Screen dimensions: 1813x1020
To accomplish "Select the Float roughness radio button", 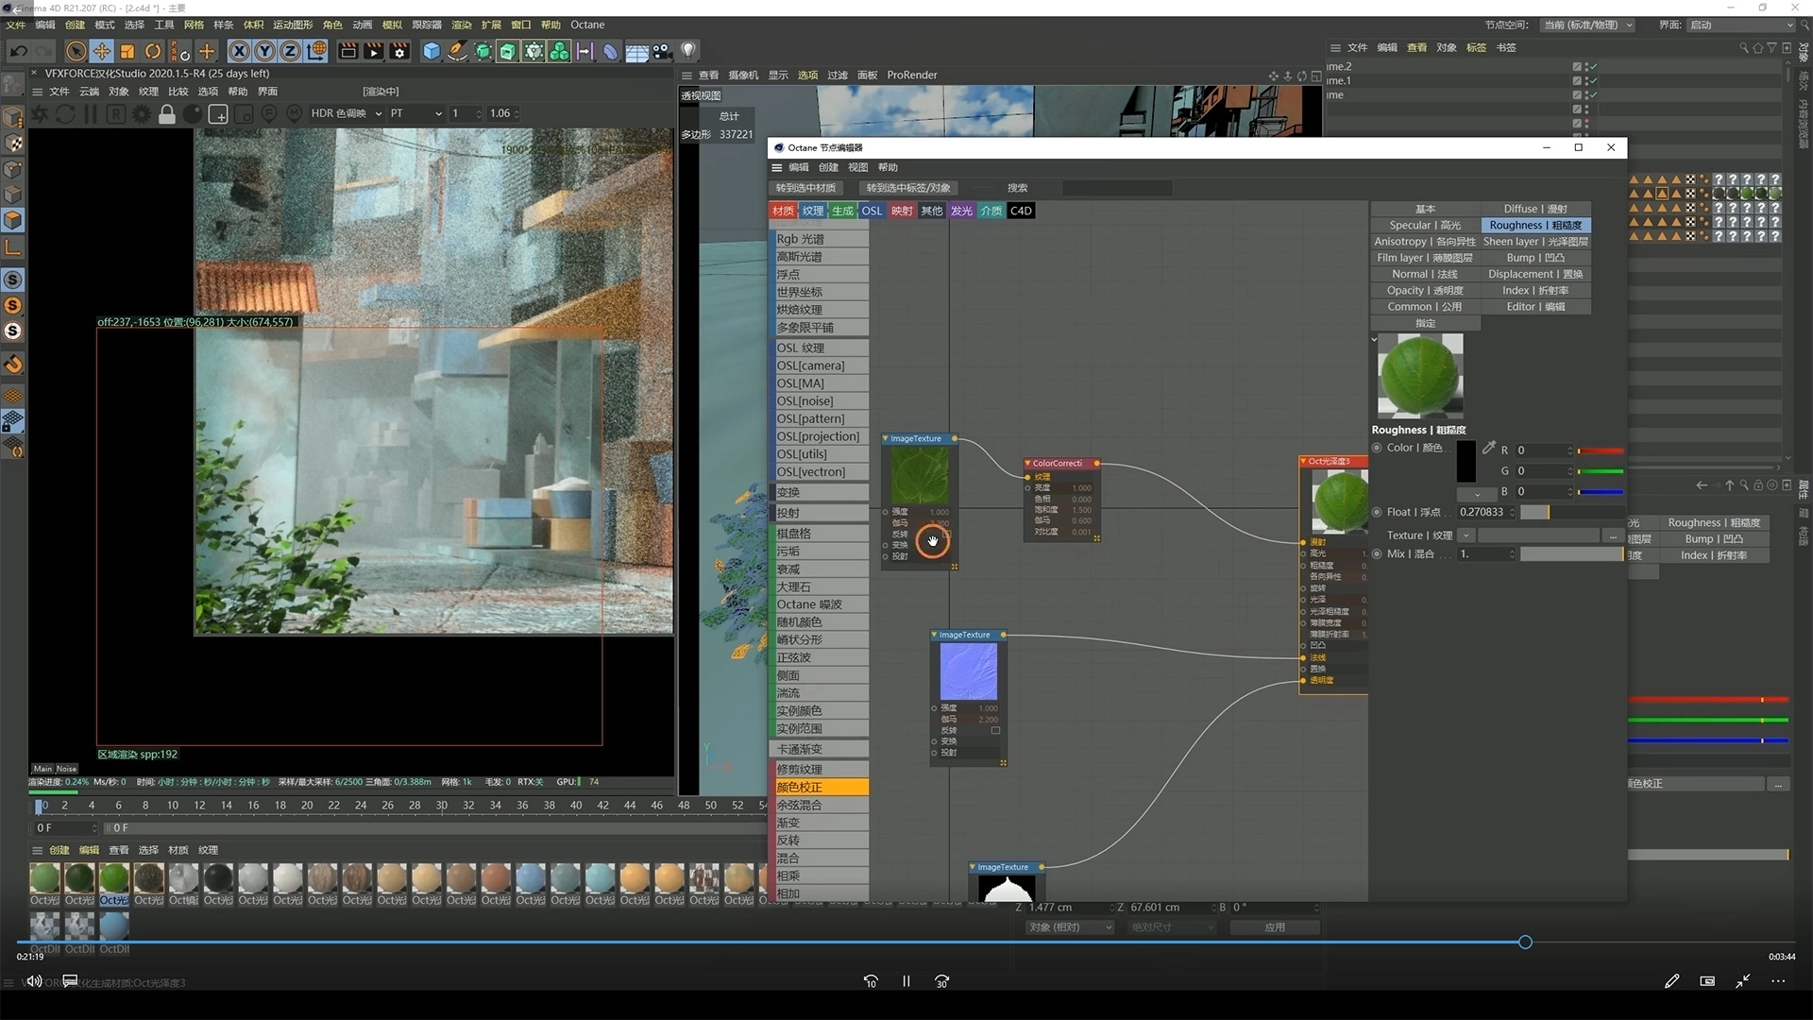I will pos(1378,512).
